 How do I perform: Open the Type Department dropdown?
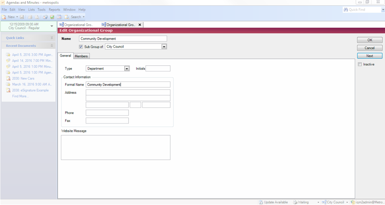127,68
